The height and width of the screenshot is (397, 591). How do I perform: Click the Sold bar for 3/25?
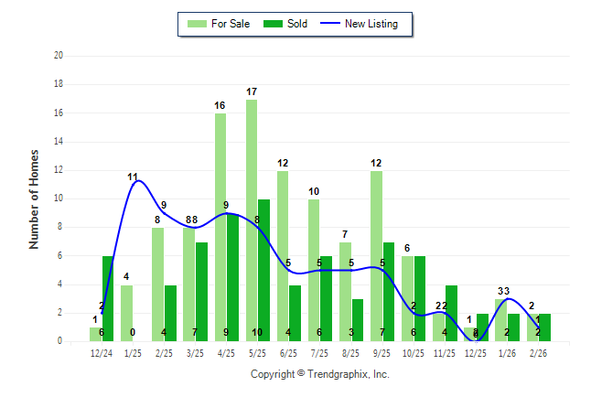pyautogui.click(x=201, y=291)
